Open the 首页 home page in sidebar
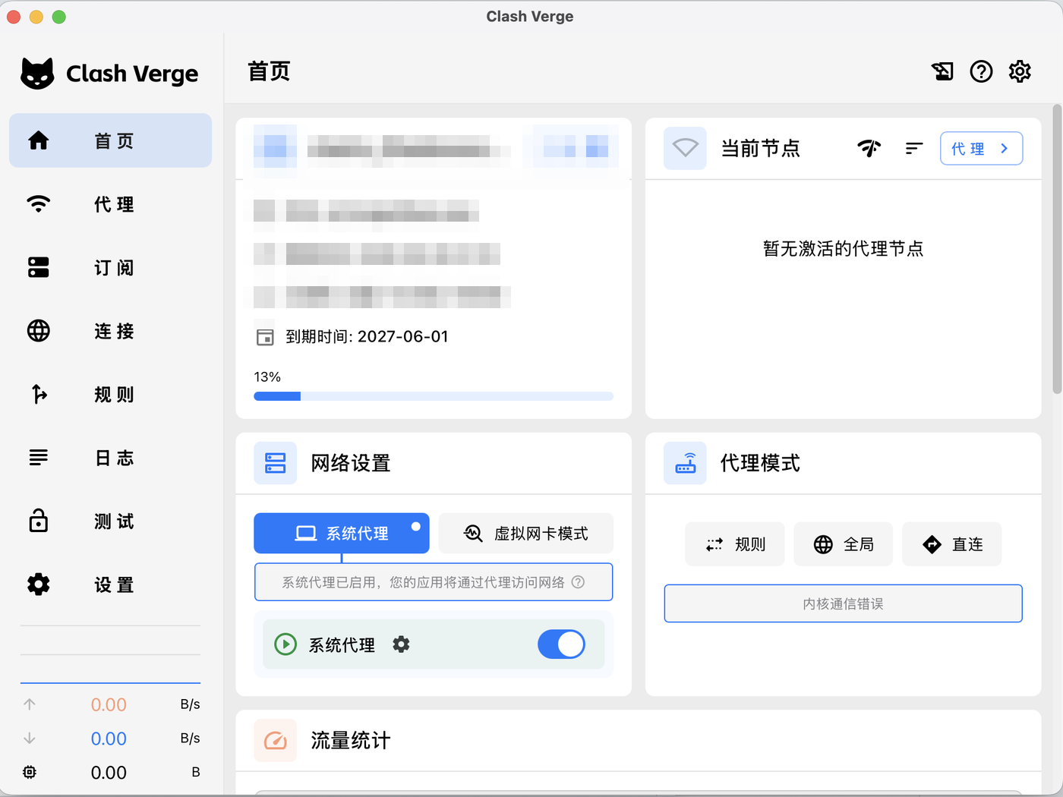 110,140
